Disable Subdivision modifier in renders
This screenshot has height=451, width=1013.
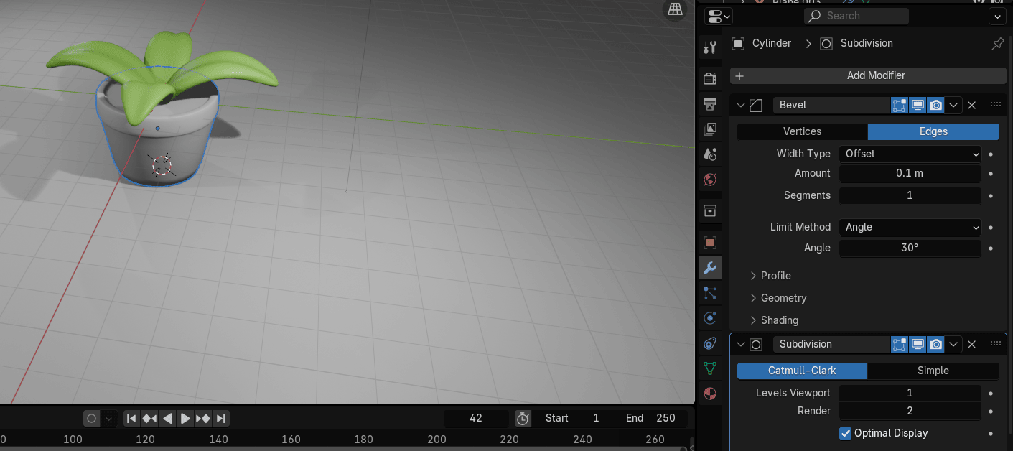[x=935, y=345]
